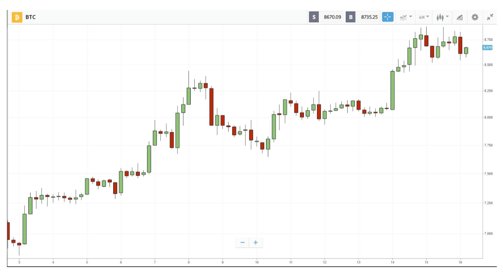This screenshot has width=503, height=277.
Task: Click the 8,750 price axis label
Action: click(488, 40)
